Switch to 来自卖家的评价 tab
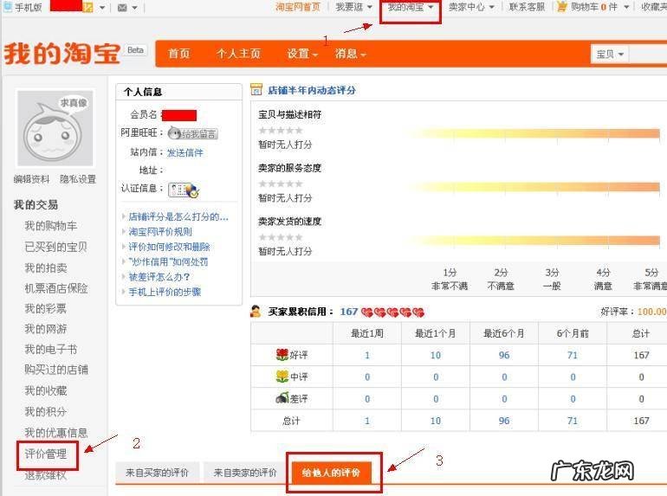 pyautogui.click(x=245, y=473)
